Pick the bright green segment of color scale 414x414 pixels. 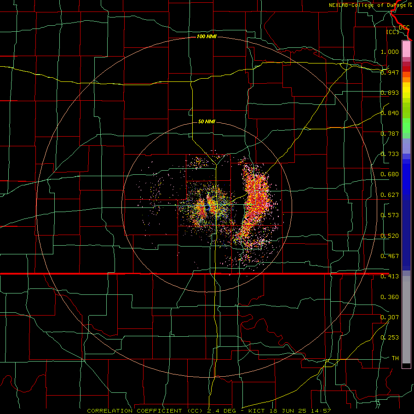coord(406,126)
